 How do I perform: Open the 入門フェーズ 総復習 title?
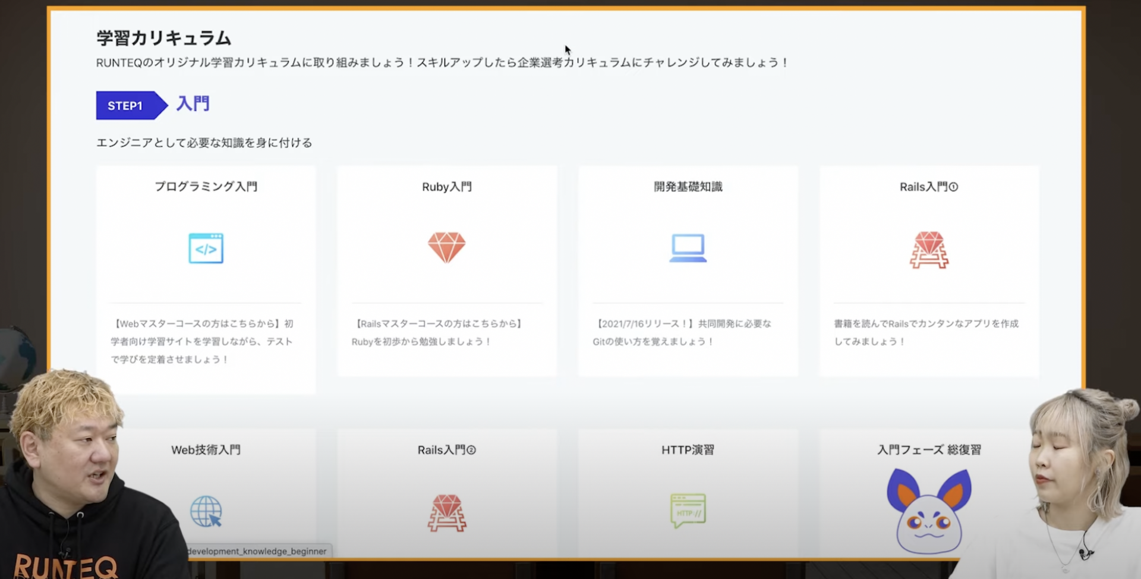click(929, 450)
